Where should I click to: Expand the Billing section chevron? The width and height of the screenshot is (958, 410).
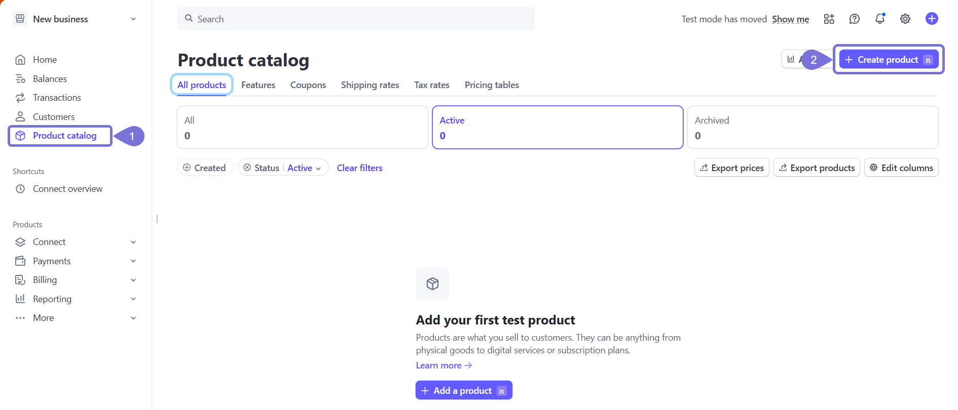click(x=133, y=280)
